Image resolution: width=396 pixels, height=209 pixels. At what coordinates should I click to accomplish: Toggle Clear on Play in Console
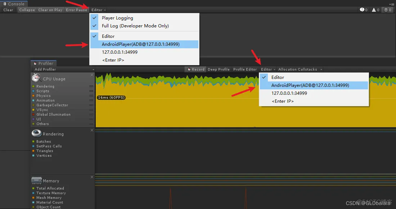pos(50,10)
